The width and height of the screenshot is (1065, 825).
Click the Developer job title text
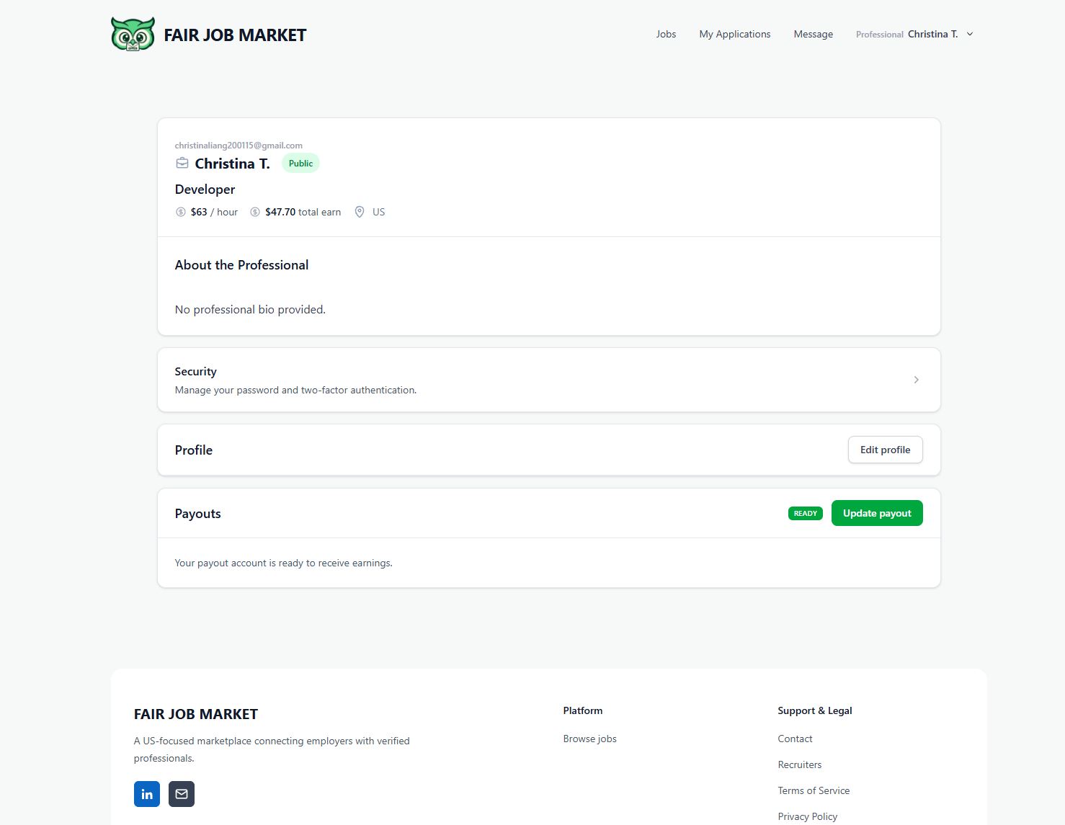205,189
